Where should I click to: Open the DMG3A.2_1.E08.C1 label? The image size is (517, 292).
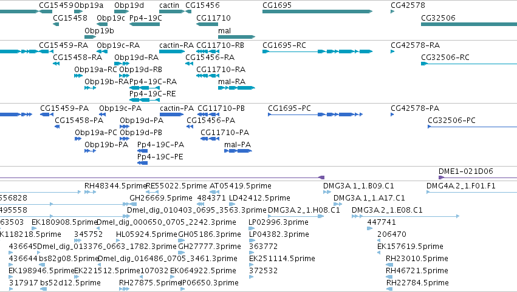coord(387,210)
